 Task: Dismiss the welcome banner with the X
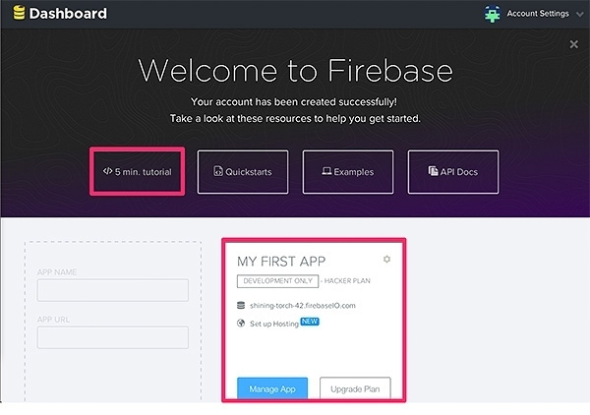point(574,44)
